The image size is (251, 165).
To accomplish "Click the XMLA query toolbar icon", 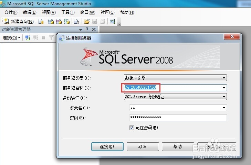I will click(67, 21).
